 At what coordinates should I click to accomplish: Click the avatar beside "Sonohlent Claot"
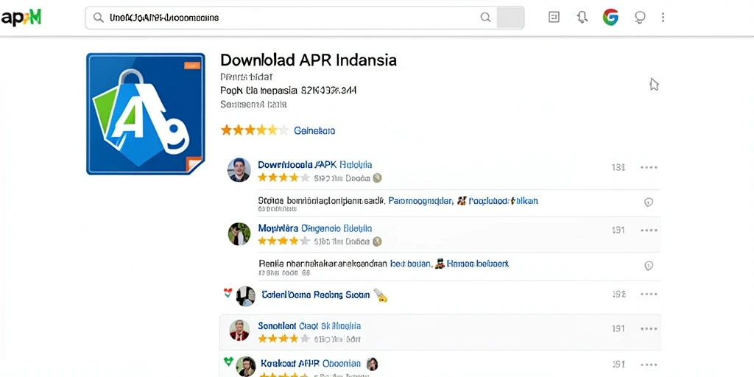click(239, 331)
